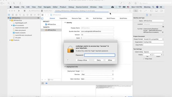Open the Breakpoint navigator icon
172x97 pixels.
35,15
